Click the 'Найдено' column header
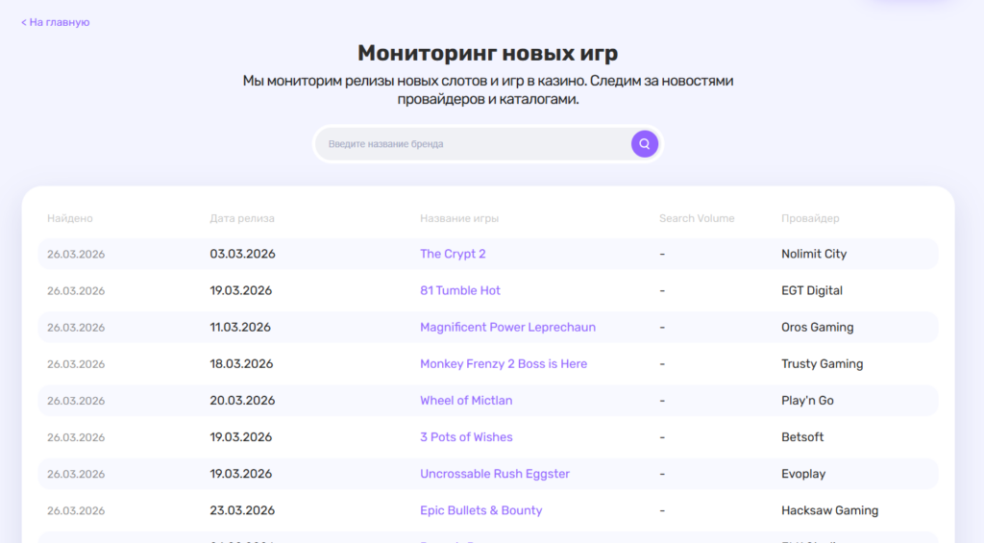984x543 pixels. pos(69,218)
